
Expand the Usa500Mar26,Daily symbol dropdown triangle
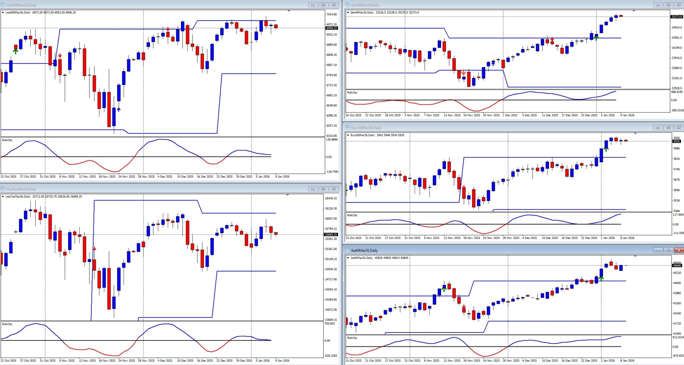tap(3, 12)
